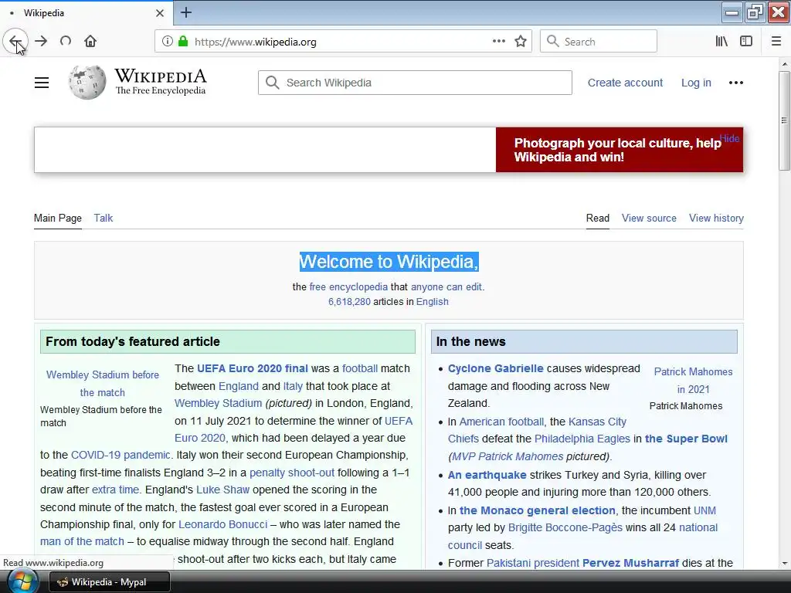Screen dimensions: 791x593
Task: Click into the Search Wikipedia field
Action: 415,83
